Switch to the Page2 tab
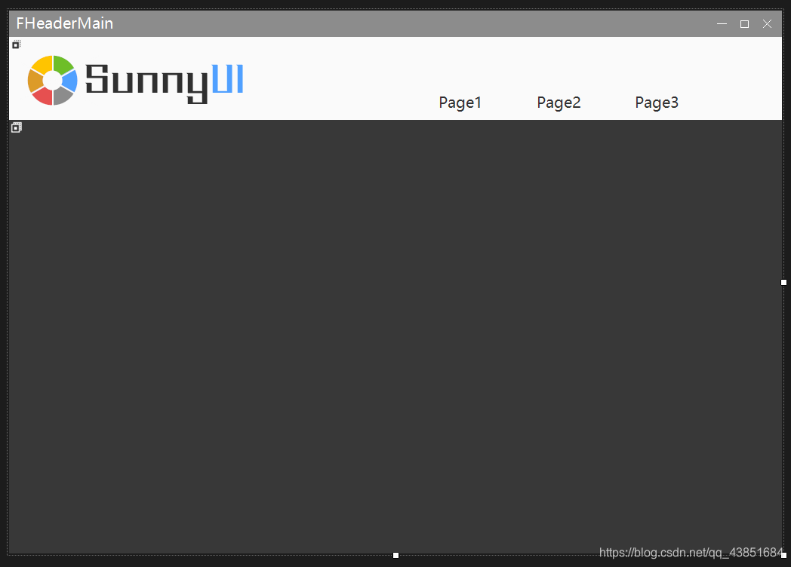The width and height of the screenshot is (791, 567). (559, 103)
